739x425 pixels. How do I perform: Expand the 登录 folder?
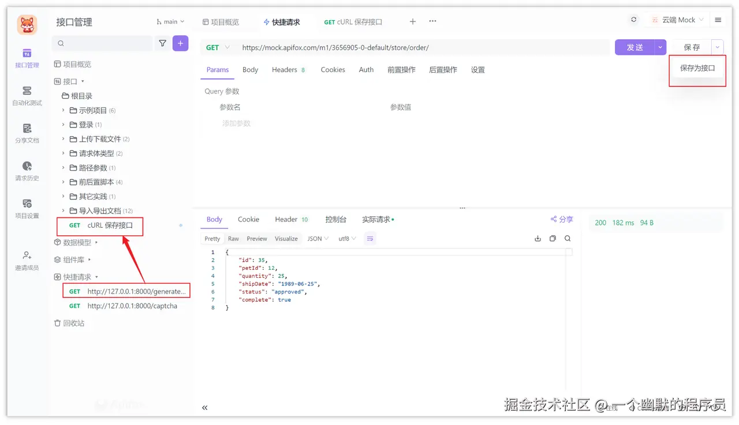tap(64, 125)
